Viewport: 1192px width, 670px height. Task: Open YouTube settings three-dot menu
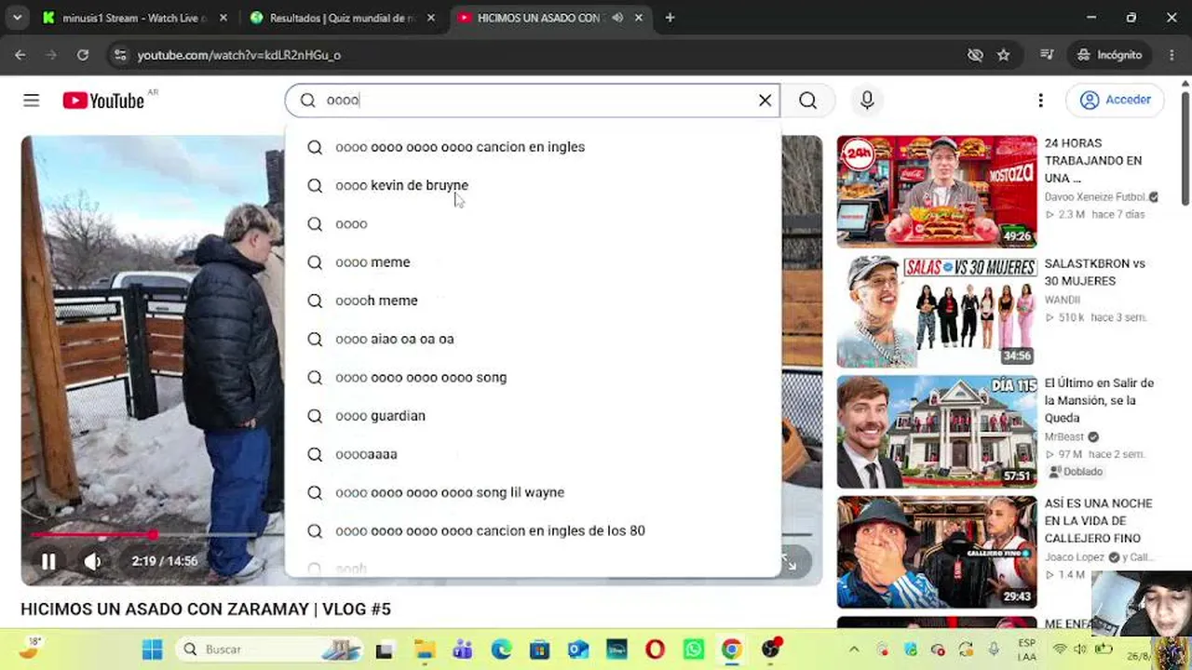(x=1040, y=100)
